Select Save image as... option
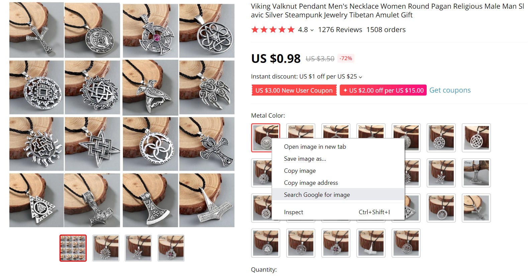 tap(305, 159)
